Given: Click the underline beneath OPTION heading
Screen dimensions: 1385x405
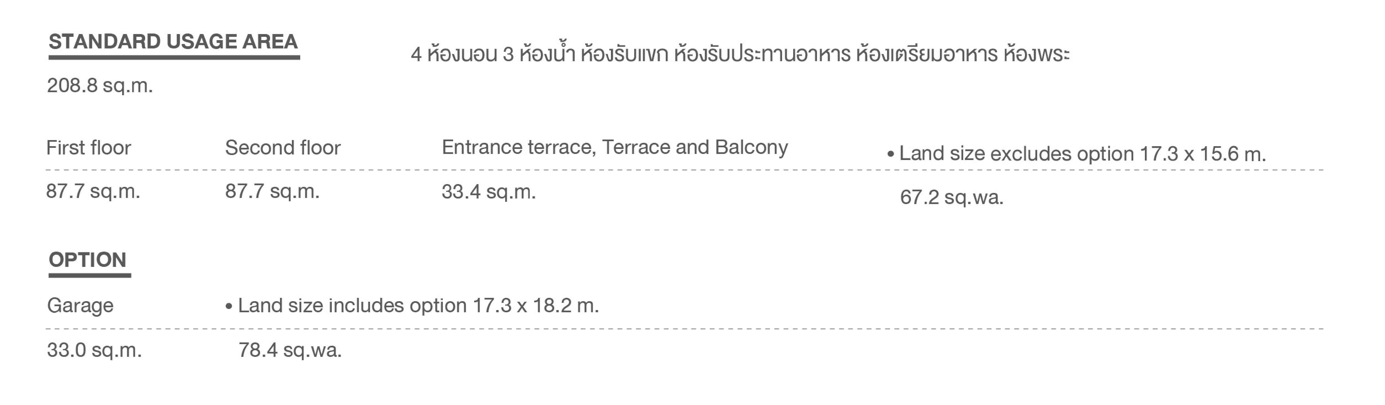Looking at the screenshot, I should click(x=90, y=275).
